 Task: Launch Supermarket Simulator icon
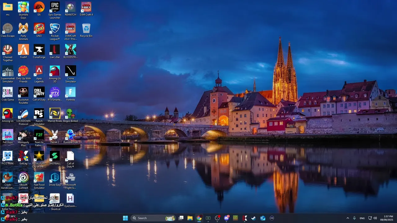click(x=8, y=74)
